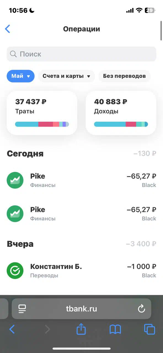Open Счета и карты dropdown filter

click(x=66, y=76)
